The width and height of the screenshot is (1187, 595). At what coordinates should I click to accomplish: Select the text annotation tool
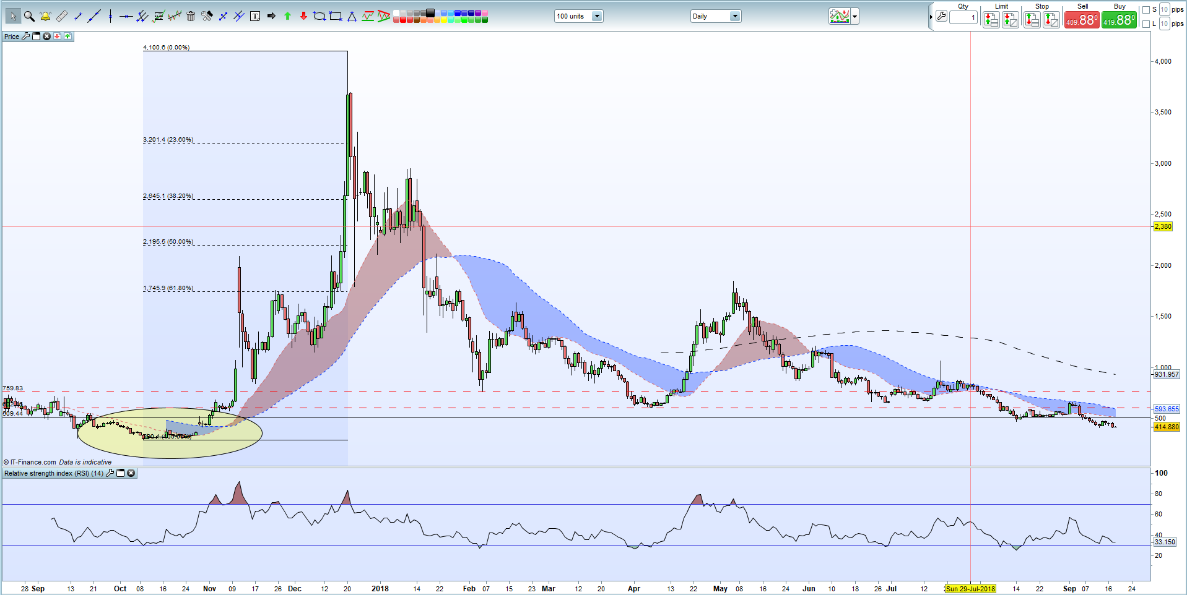click(x=255, y=16)
